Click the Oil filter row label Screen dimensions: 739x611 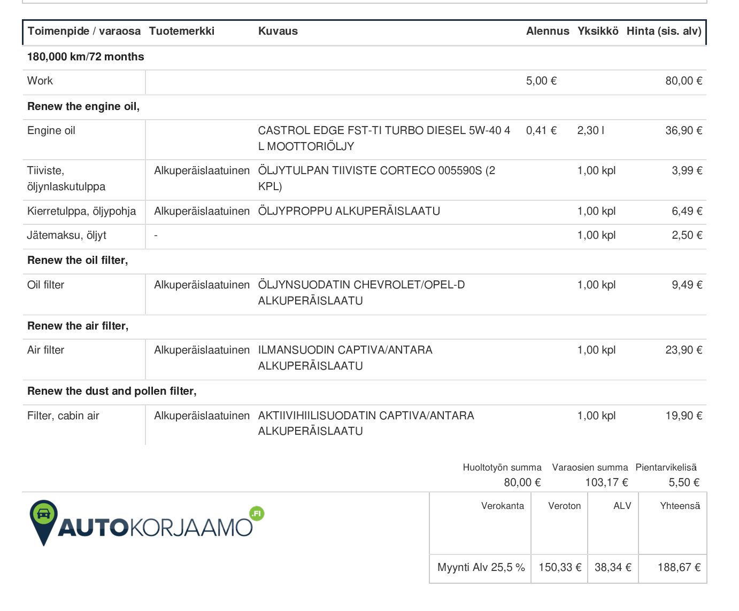pyautogui.click(x=45, y=285)
